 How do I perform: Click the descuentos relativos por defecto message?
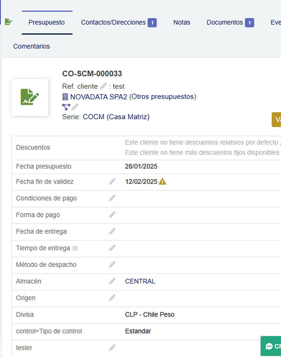pos(202,142)
